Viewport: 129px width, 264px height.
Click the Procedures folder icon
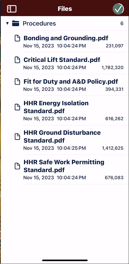click(x=16, y=23)
